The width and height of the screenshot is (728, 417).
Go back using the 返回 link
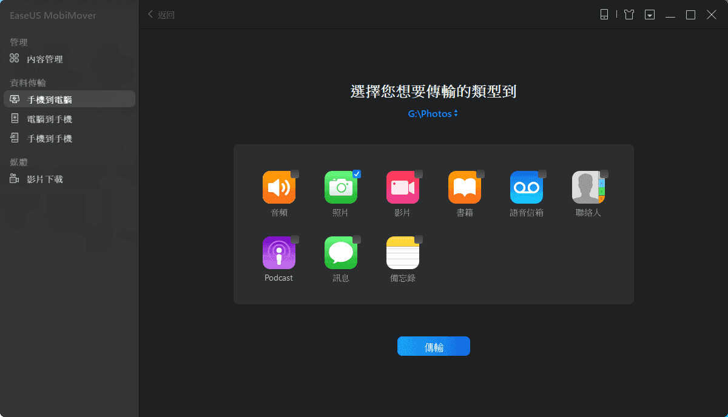(x=161, y=15)
